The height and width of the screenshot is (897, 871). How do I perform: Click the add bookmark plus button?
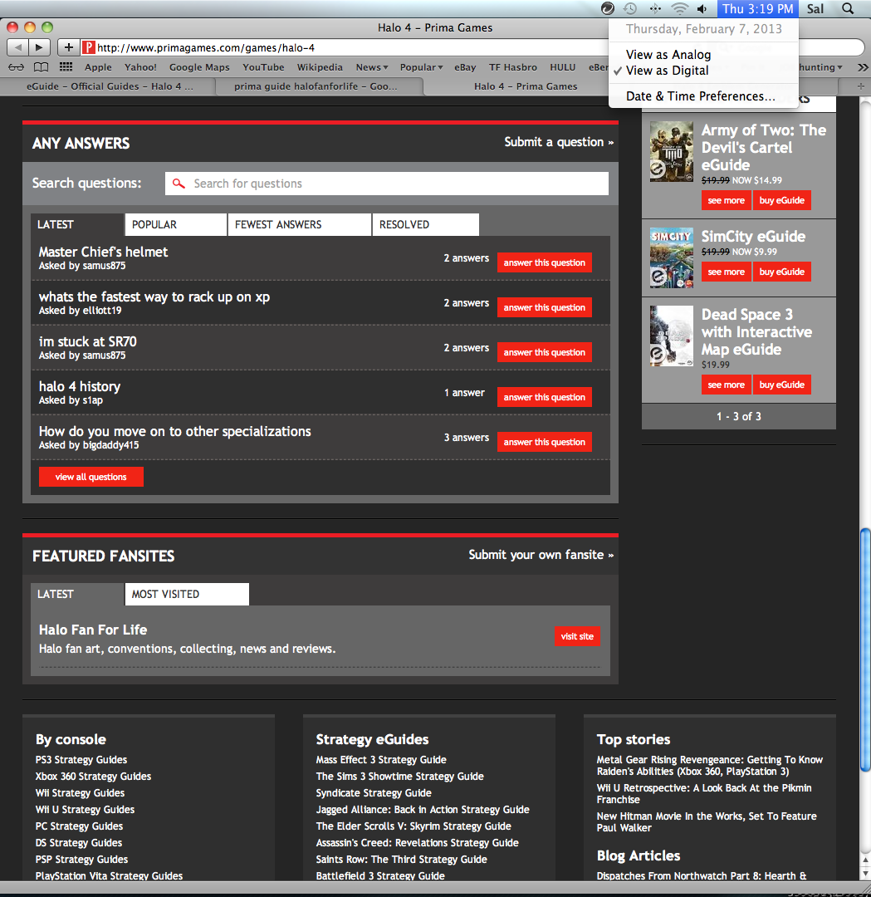69,48
